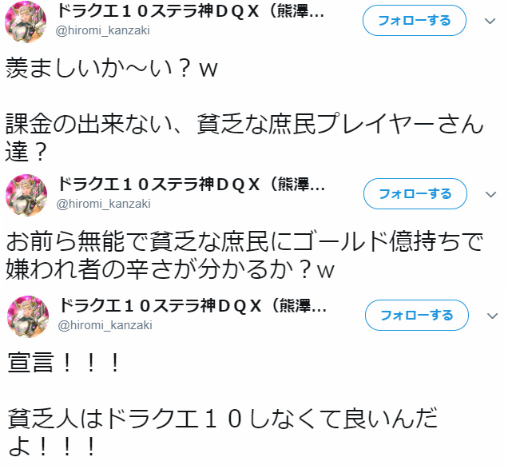512x469 pixels.
Task: Click the tweet text 羨ましいか〜い？ｗ
Action: [112, 68]
